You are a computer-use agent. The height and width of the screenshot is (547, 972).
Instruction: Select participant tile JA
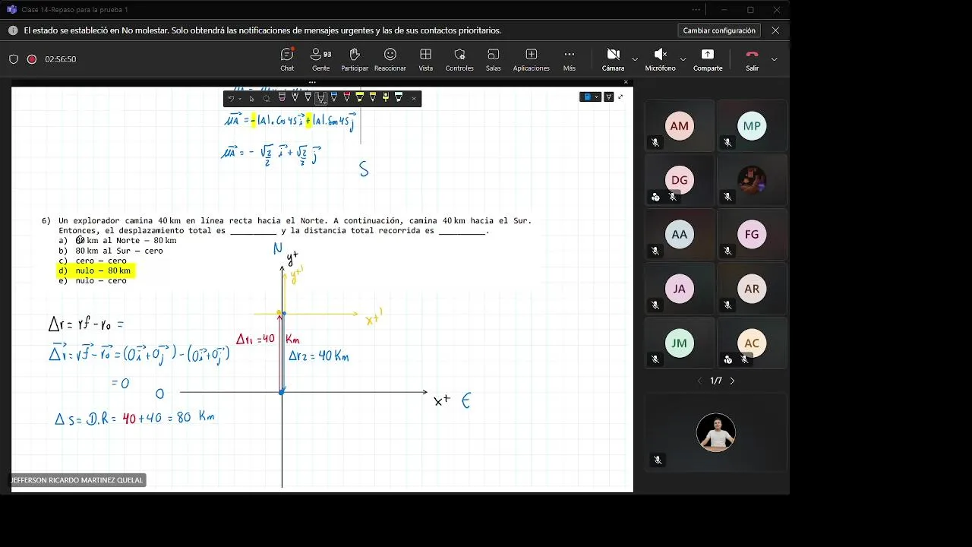click(x=679, y=289)
